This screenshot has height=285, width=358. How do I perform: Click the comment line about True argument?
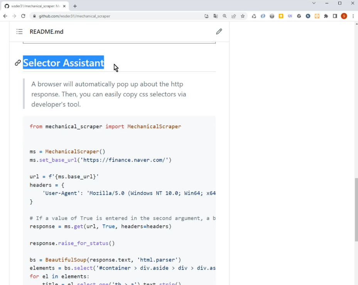point(123,218)
